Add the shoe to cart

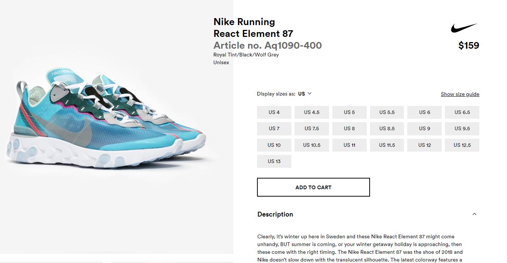tap(313, 187)
